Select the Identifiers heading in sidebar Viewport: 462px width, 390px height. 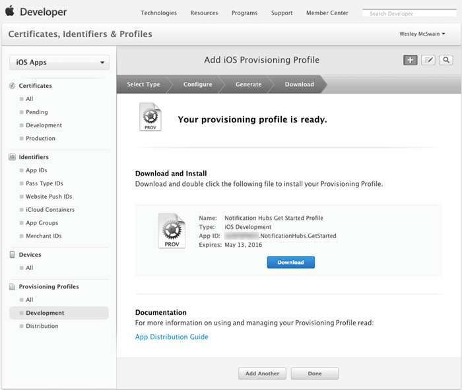(x=34, y=157)
